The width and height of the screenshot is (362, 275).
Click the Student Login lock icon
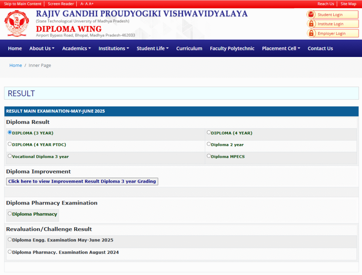coord(311,15)
